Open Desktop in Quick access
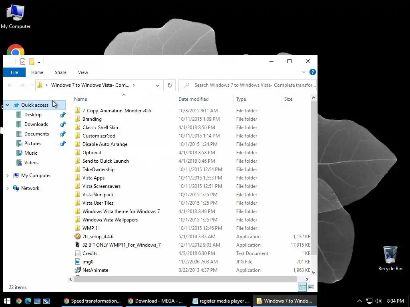 pos(33,115)
